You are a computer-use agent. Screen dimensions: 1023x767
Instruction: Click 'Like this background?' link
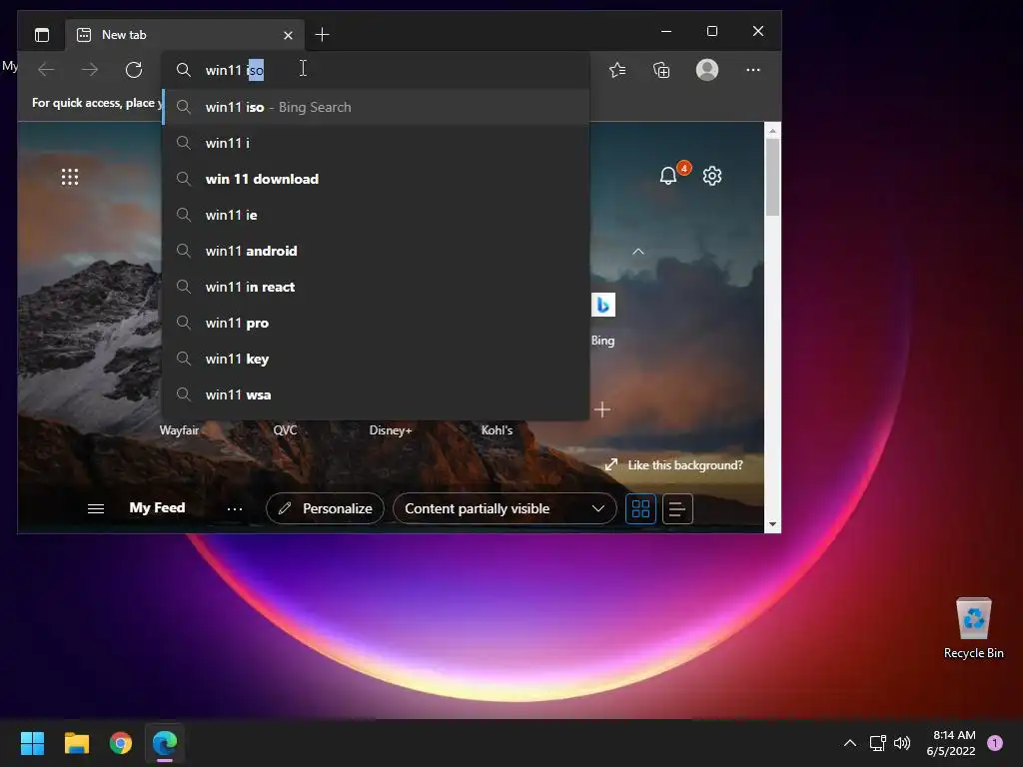(x=674, y=465)
